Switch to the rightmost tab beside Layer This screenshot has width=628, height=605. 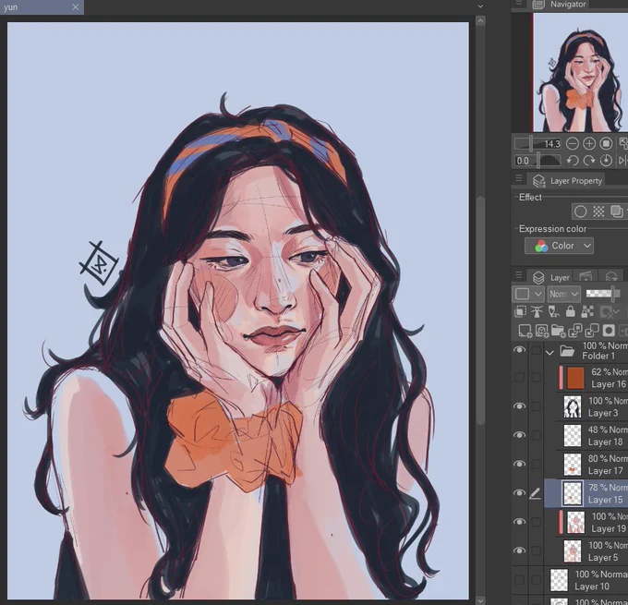611,276
